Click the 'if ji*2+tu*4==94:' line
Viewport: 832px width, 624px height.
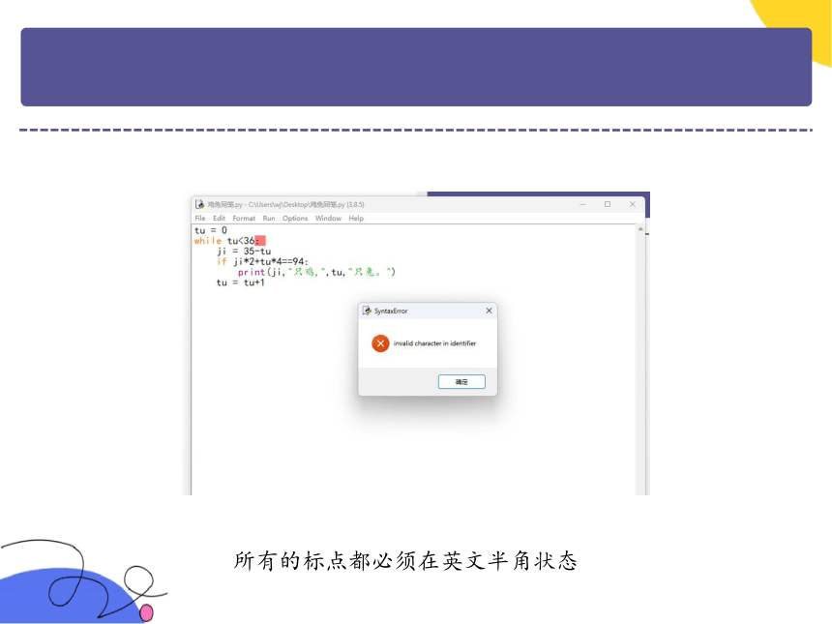tap(262, 261)
